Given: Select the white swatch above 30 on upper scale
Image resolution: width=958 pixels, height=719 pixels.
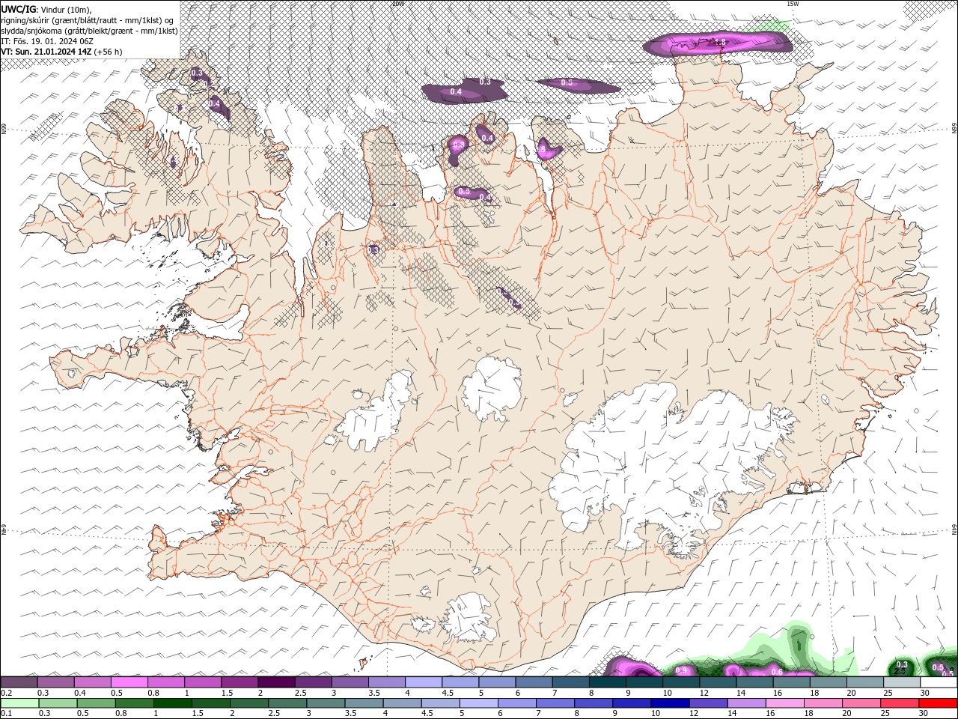Looking at the screenshot, I should tap(939, 682).
